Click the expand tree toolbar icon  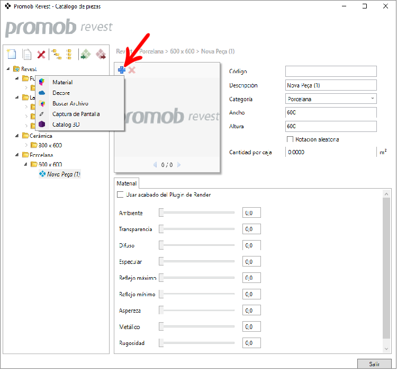[57, 54]
